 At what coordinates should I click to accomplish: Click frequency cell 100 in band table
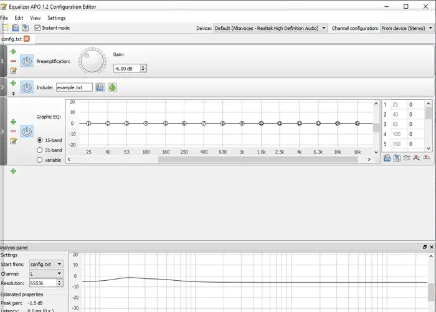pyautogui.click(x=399, y=134)
